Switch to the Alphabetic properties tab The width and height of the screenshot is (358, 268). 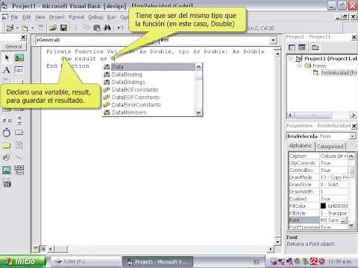(x=301, y=146)
